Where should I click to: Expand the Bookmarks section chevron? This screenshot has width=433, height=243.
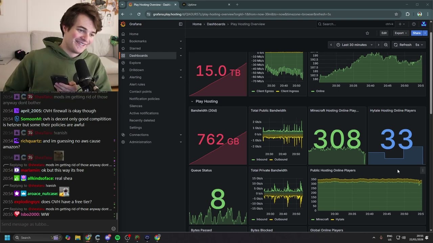(x=181, y=41)
